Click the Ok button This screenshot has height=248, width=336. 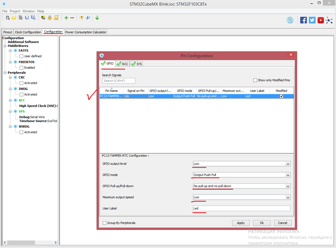point(262,223)
